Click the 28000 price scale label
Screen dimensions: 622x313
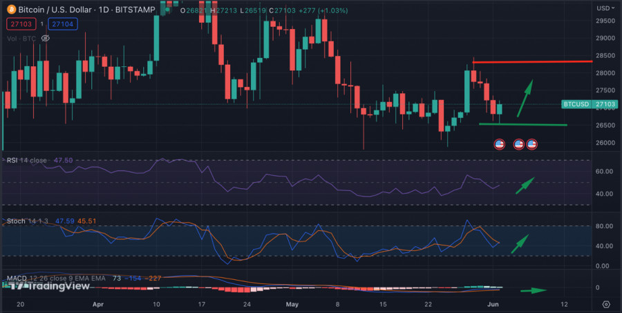[x=605, y=73]
